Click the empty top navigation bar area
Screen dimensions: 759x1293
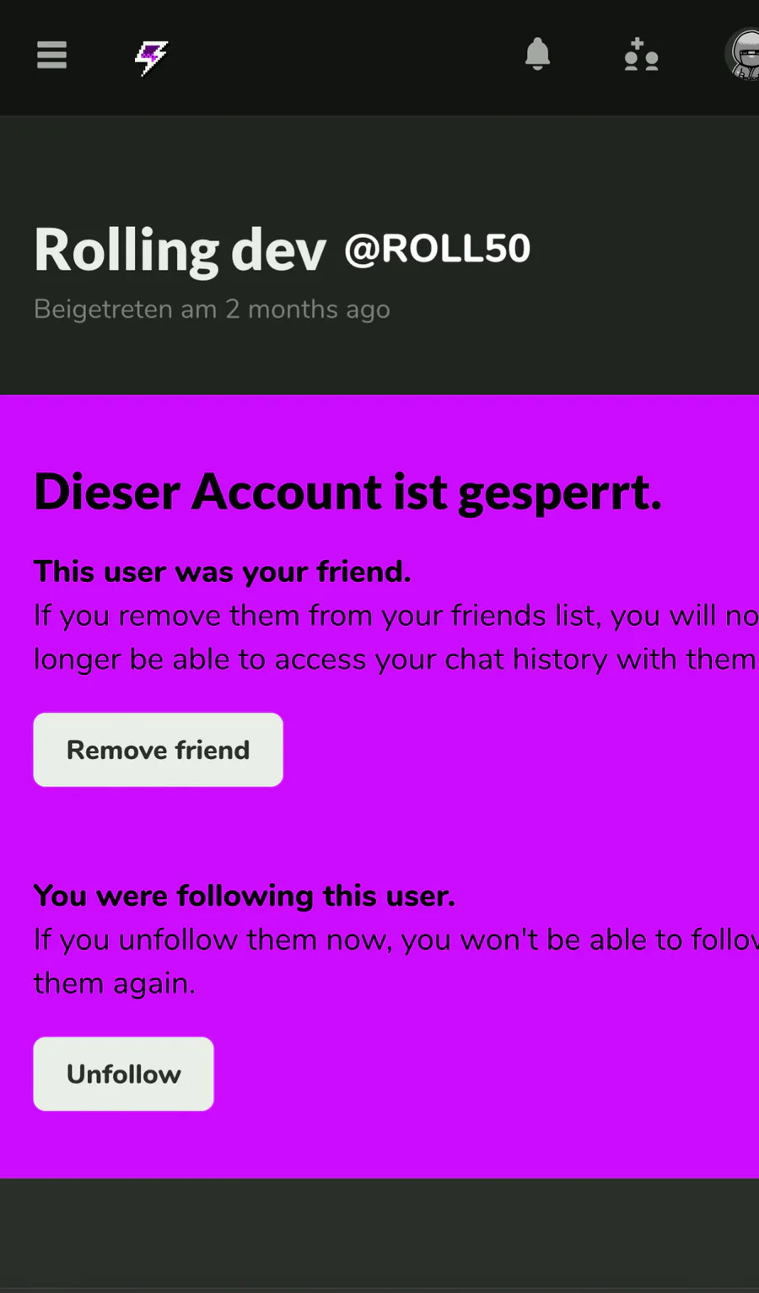[x=346, y=57]
